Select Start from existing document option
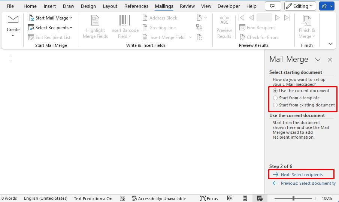 pos(304,105)
